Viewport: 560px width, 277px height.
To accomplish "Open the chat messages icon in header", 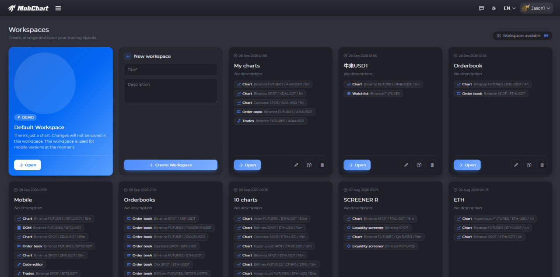I will pos(481,8).
